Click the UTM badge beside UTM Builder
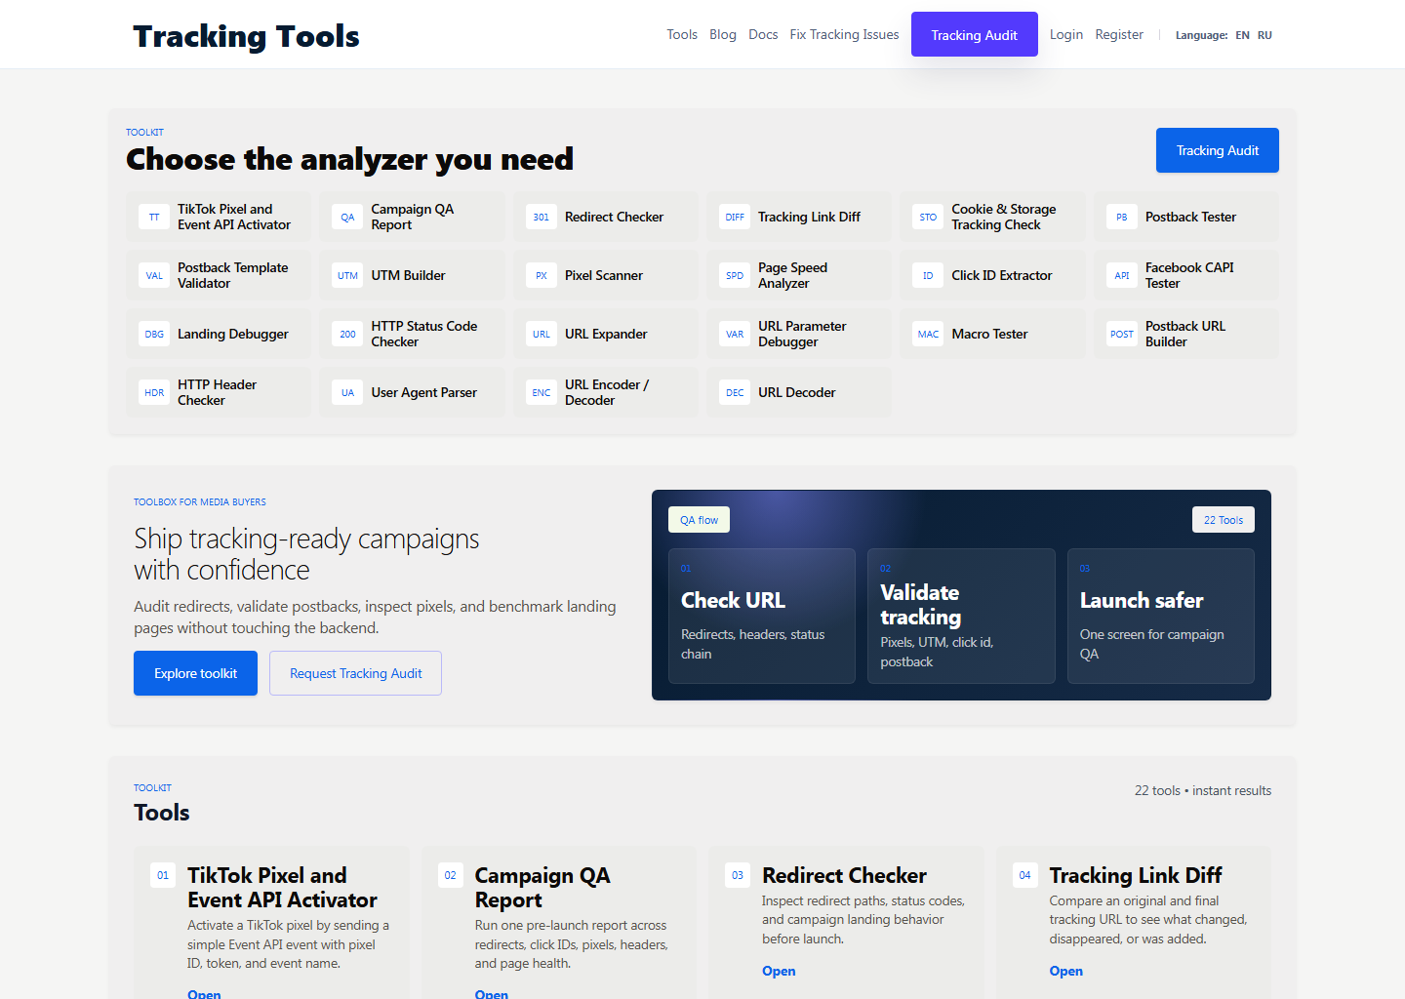 (x=347, y=275)
